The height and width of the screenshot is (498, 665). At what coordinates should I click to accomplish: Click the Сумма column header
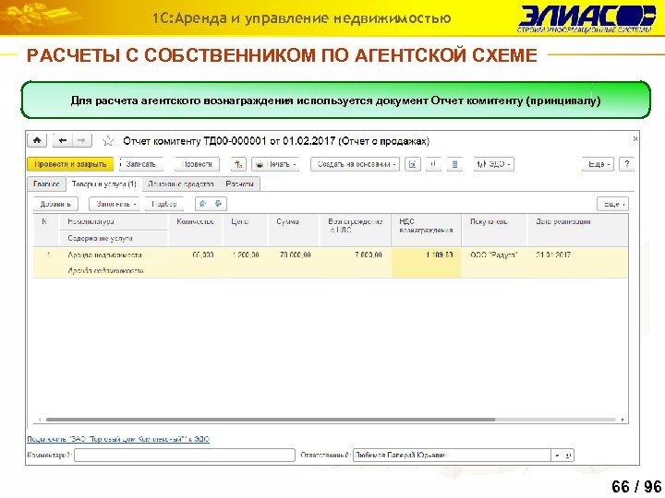point(294,230)
